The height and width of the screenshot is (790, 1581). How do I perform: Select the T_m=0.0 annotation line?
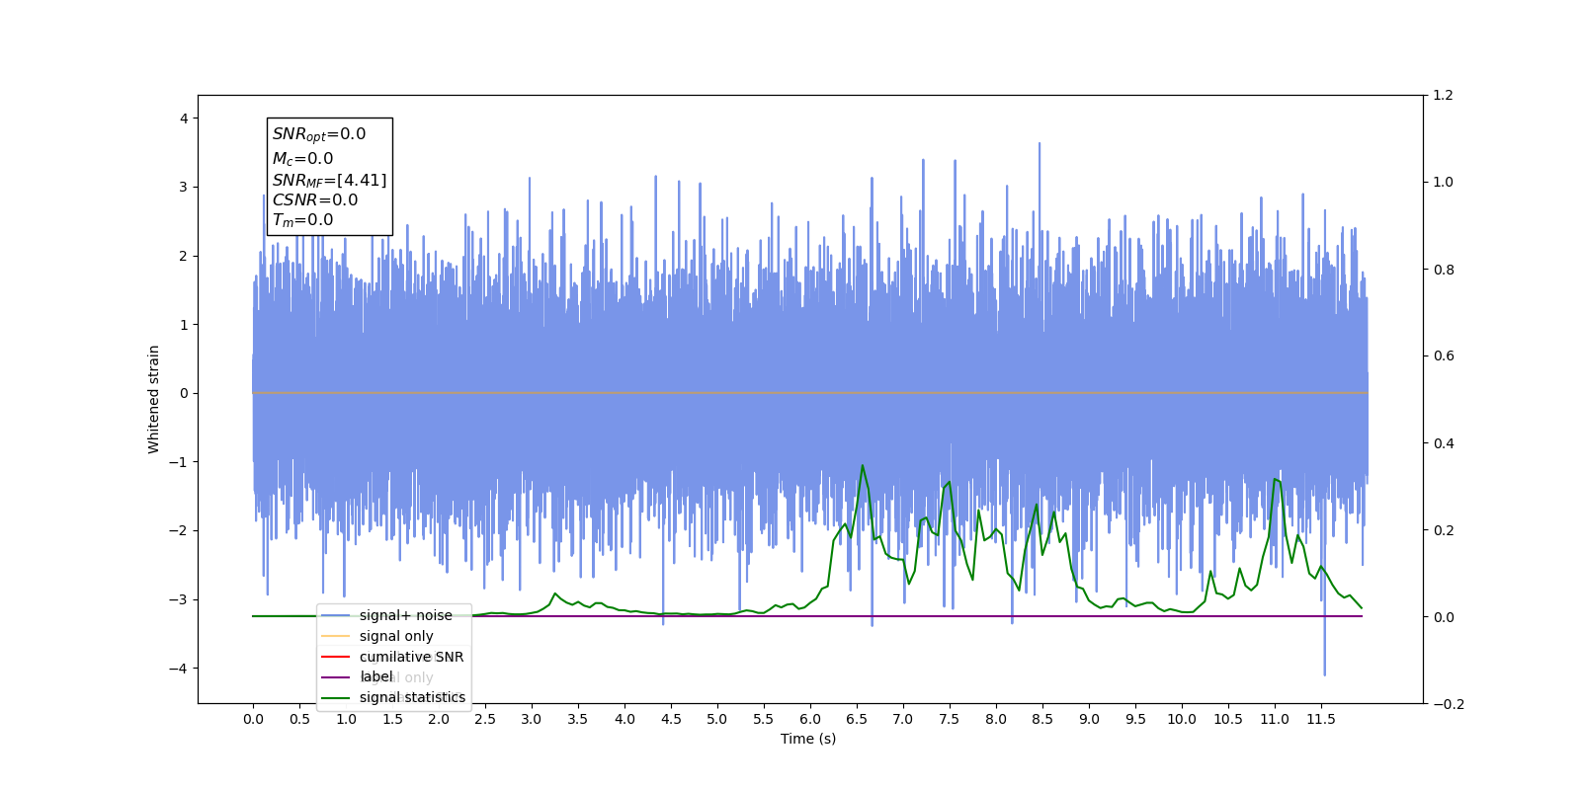pos(303,220)
